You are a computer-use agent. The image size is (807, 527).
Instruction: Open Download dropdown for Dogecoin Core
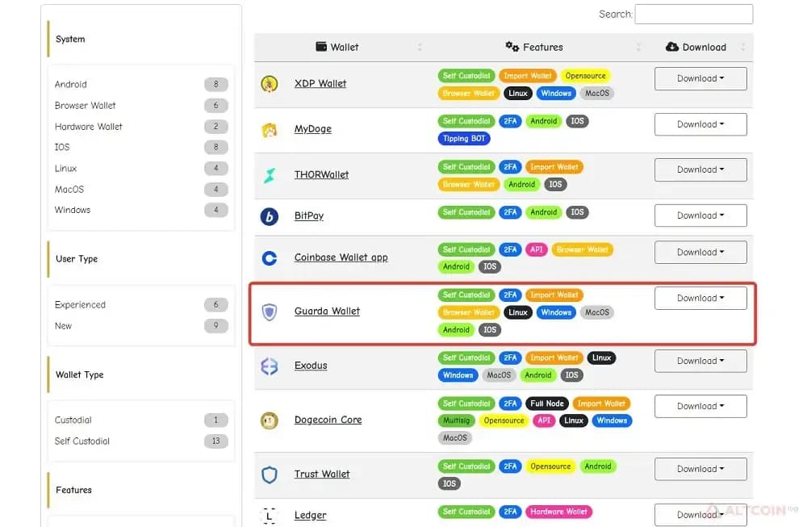[x=700, y=407]
